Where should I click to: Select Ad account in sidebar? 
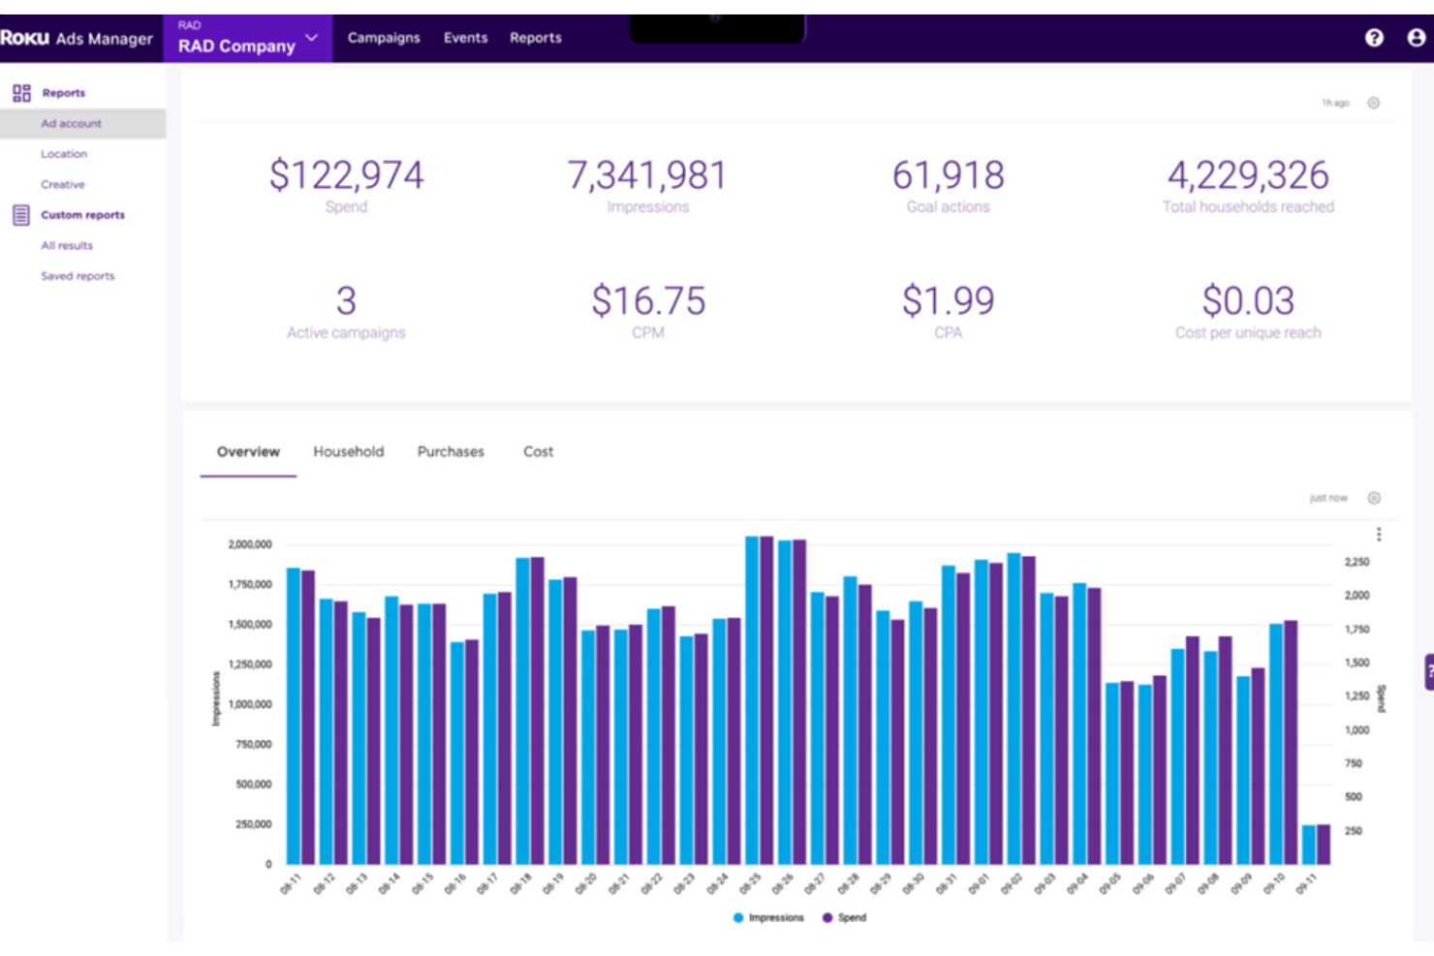82,123
